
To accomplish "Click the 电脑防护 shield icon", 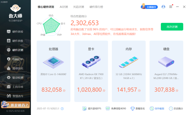I will point(9,59).
